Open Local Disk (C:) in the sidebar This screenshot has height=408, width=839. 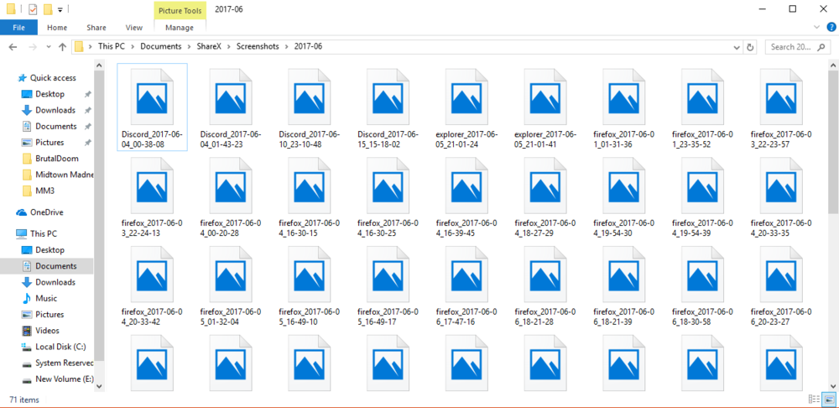[60, 347]
